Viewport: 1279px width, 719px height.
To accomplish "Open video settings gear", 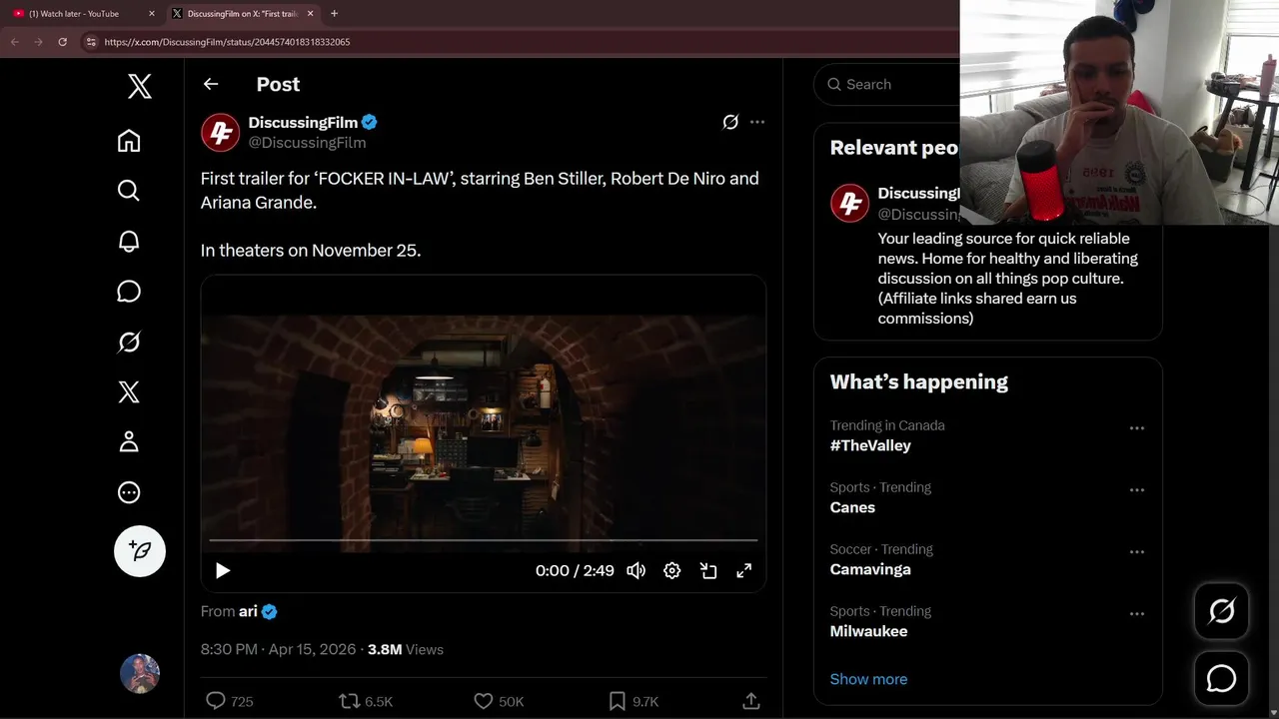I will click(x=672, y=570).
